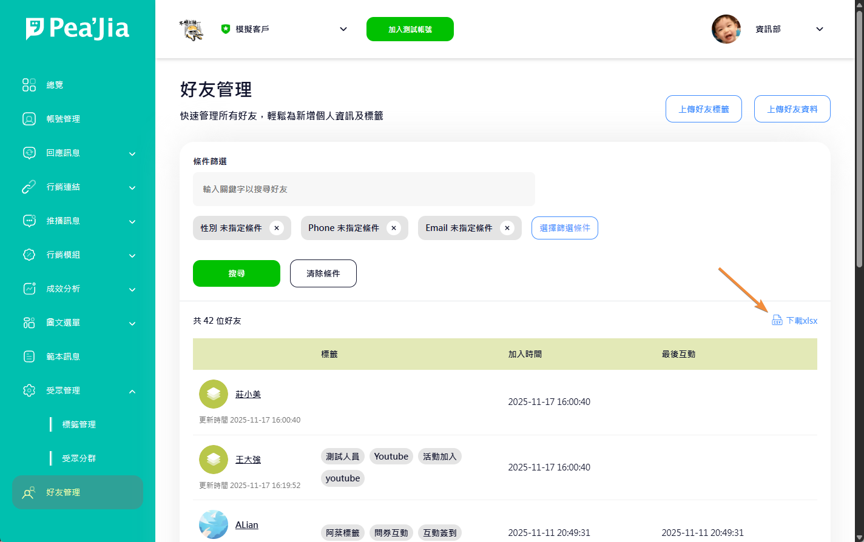Click the 總覽 dashboard icon in sidebar
Screen dimensions: 864x542
pyautogui.click(x=29, y=85)
